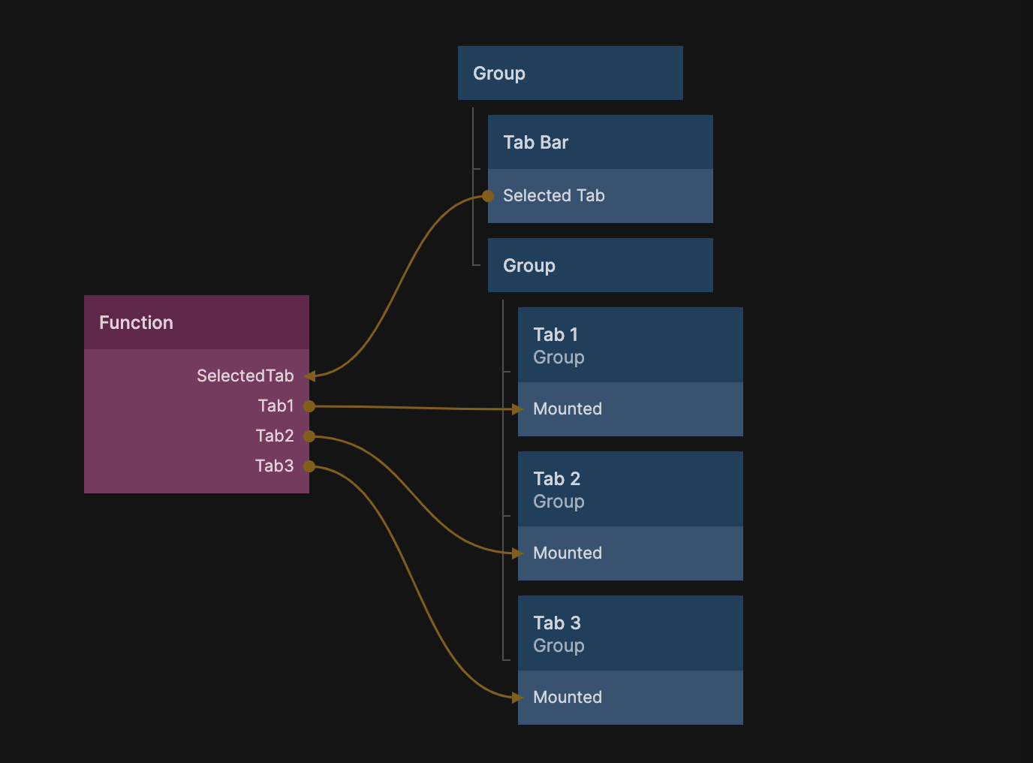Select the Tab Bar node header
1033x763 pixels.
pos(600,143)
